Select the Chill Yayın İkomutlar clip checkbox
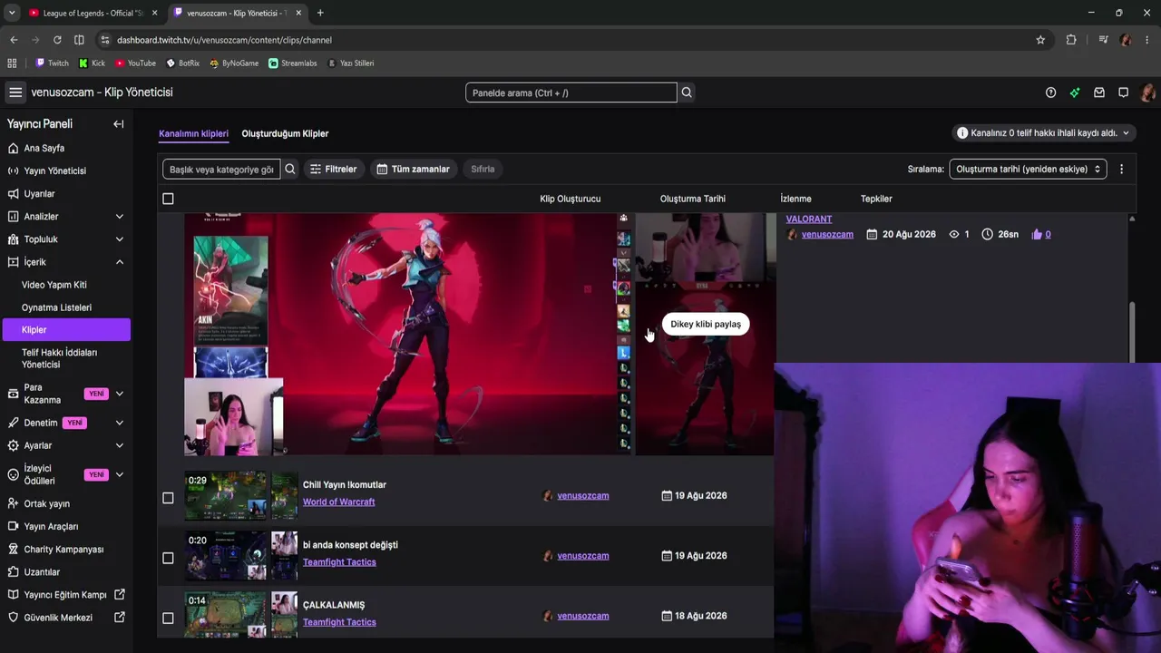The height and width of the screenshot is (653, 1161). pos(168,497)
